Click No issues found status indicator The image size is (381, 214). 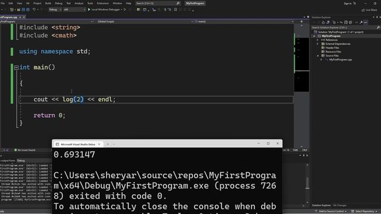pyautogui.click(x=25, y=150)
